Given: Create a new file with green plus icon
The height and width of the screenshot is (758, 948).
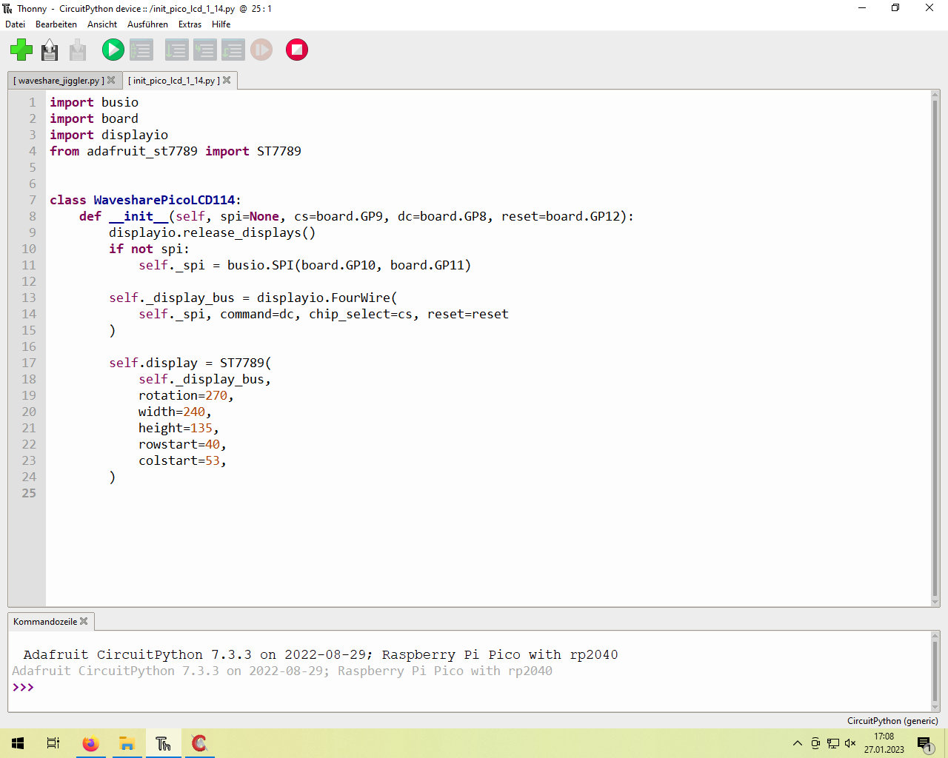Looking at the screenshot, I should [21, 50].
